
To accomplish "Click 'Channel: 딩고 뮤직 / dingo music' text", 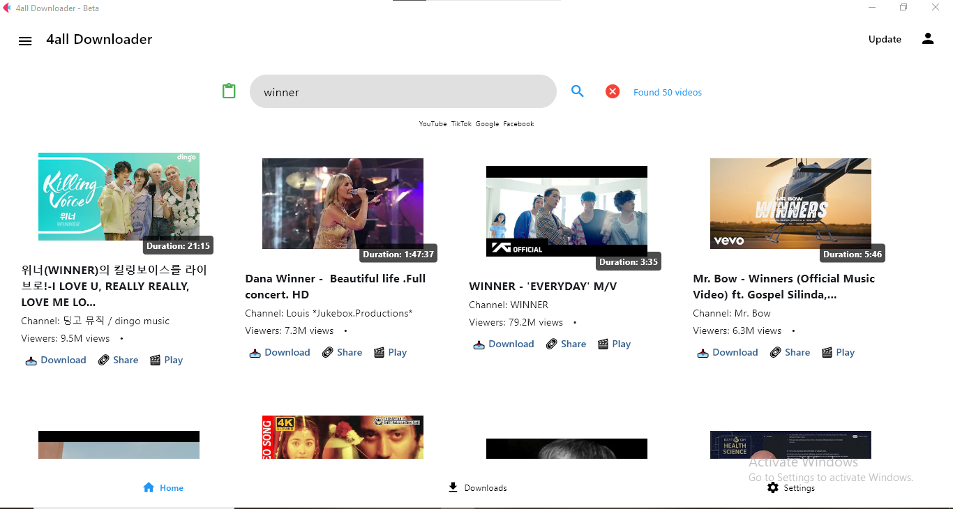I will click(x=96, y=321).
